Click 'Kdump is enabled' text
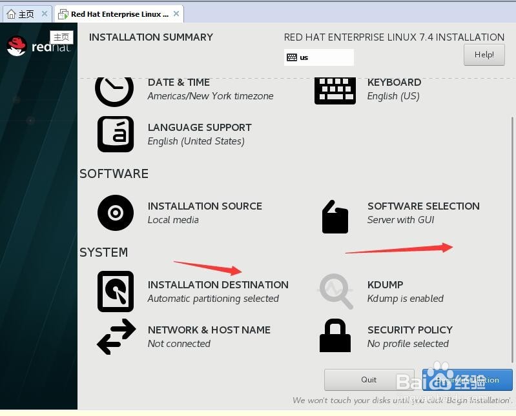 coord(406,299)
